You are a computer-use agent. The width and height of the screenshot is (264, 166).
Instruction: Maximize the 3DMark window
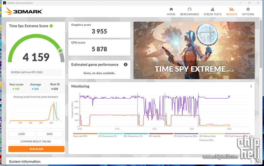click(249, 3)
